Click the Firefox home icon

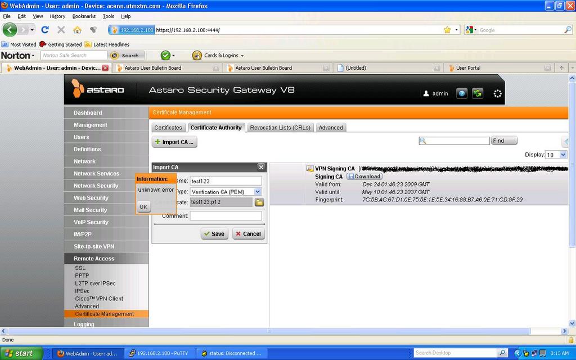click(77, 30)
